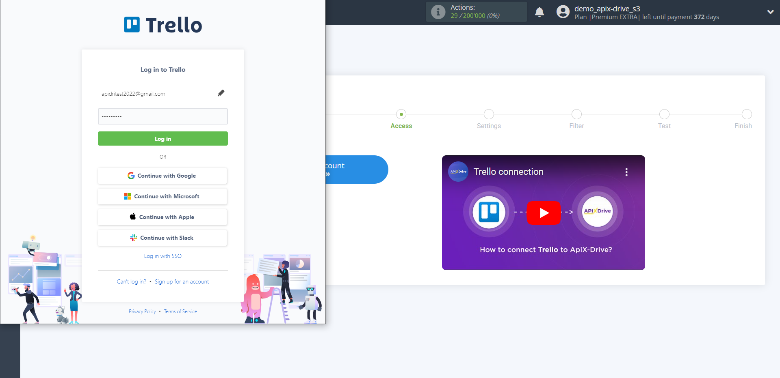The height and width of the screenshot is (378, 780).
Task: Continue with Apple sign-in
Action: [x=162, y=217]
